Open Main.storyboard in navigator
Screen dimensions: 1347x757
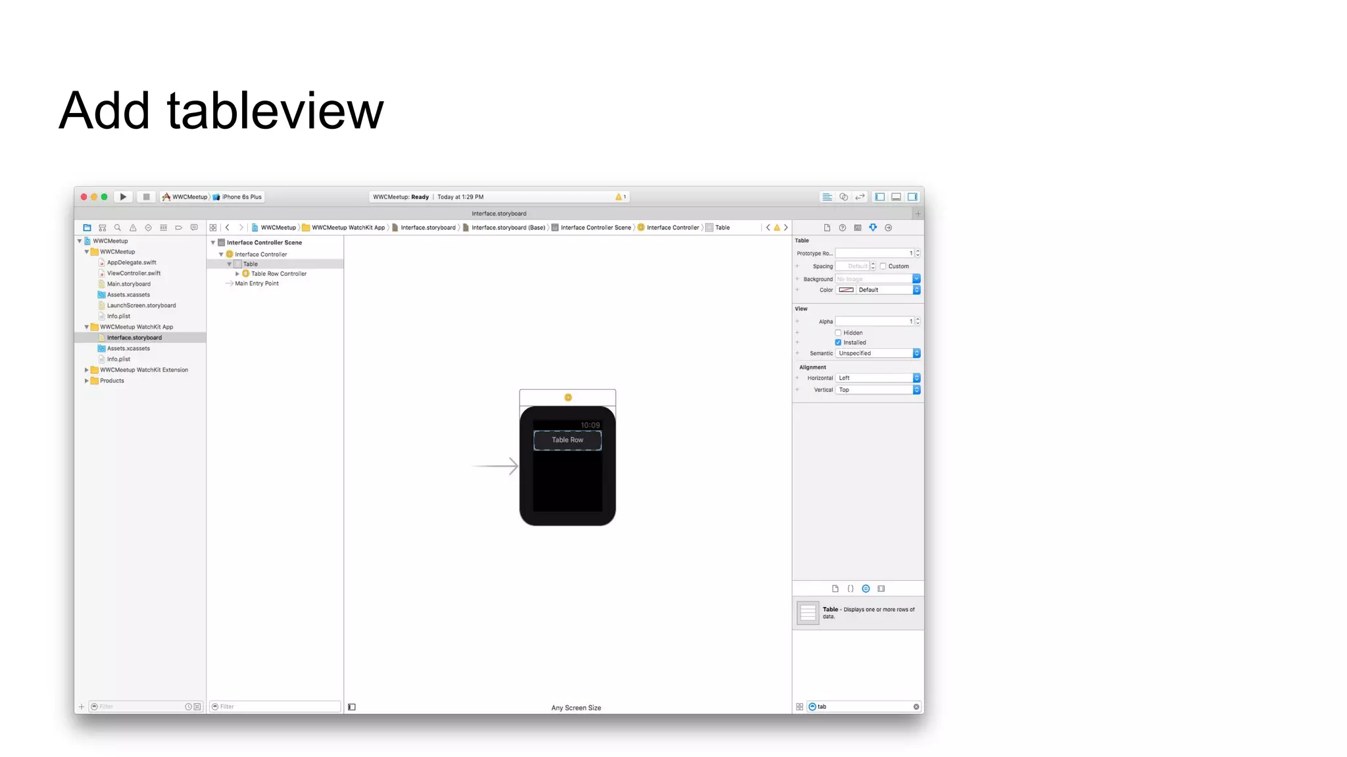129,284
